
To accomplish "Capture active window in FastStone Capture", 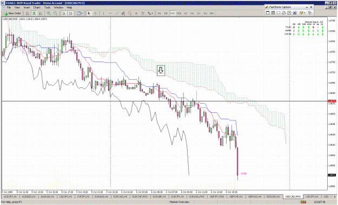I will [268, 13].
